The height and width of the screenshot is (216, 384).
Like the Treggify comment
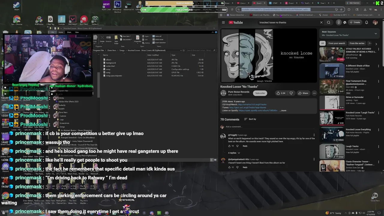[x=229, y=146]
